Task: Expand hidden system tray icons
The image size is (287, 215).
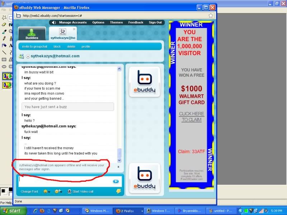Action: tap(240, 211)
